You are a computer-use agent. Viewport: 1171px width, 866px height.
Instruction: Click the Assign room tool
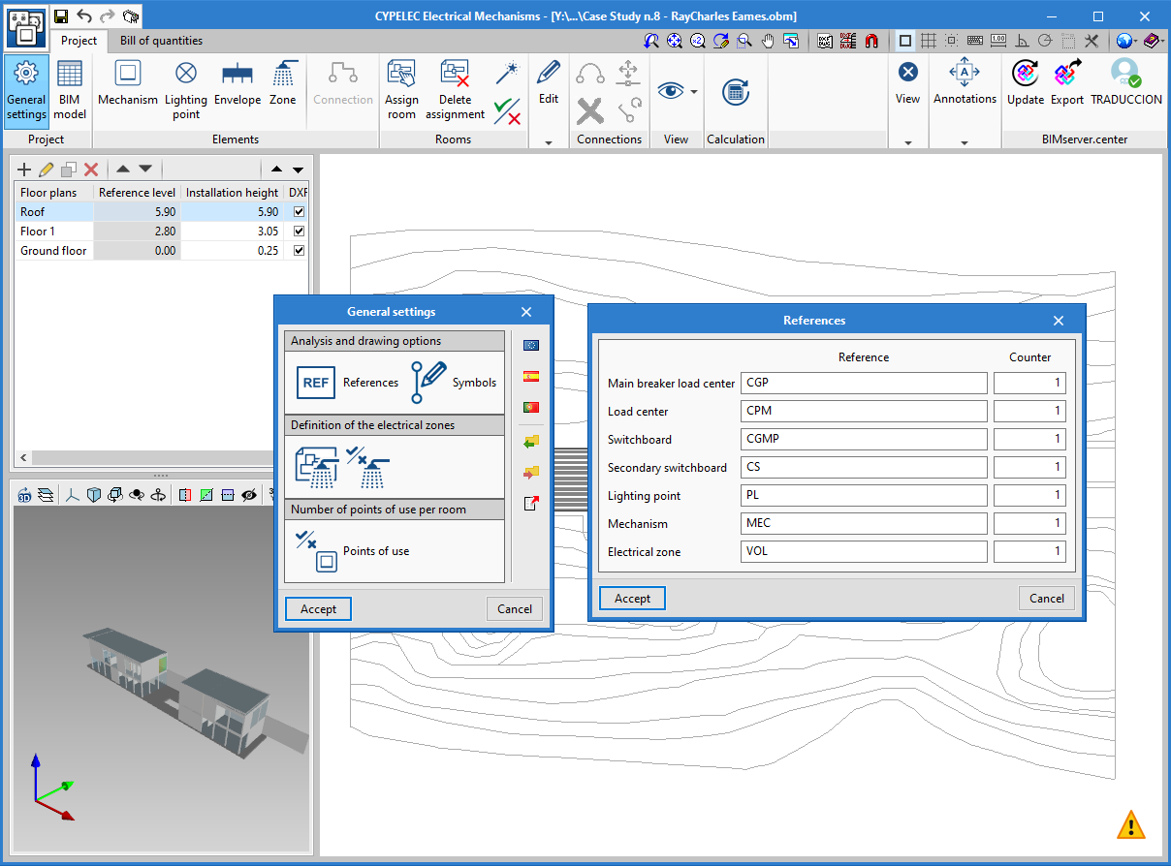tap(401, 90)
